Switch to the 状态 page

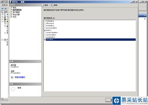click(x=14, y=17)
